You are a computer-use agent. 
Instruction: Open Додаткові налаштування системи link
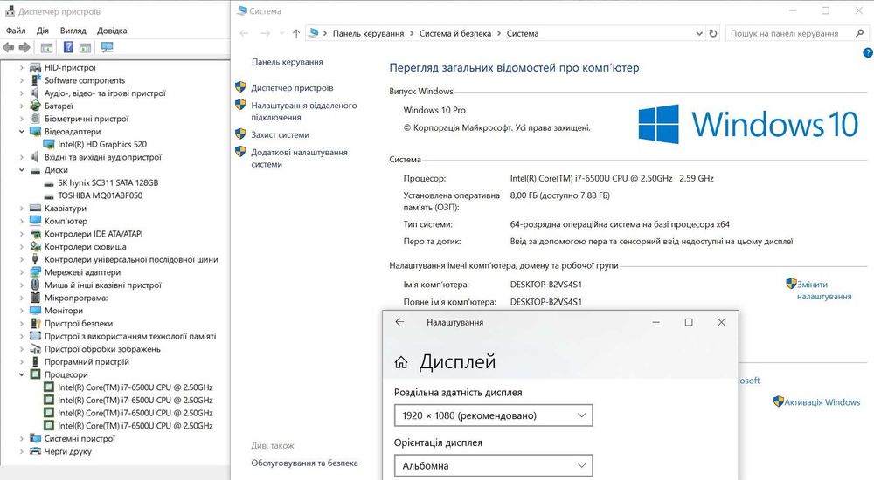(299, 158)
